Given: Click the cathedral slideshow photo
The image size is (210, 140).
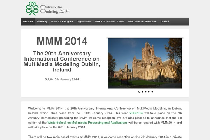Looking at the screenshot, I should click(145, 63).
